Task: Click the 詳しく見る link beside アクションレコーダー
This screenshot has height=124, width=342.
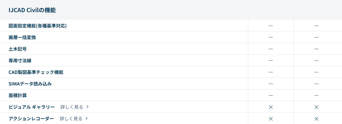Action: 71,119
